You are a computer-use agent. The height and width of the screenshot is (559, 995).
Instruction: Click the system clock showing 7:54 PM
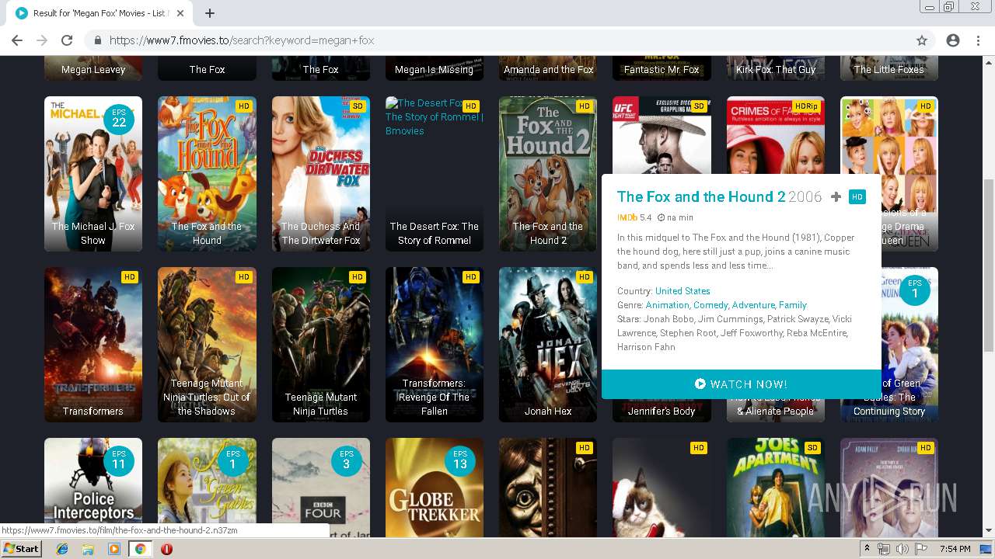point(955,549)
